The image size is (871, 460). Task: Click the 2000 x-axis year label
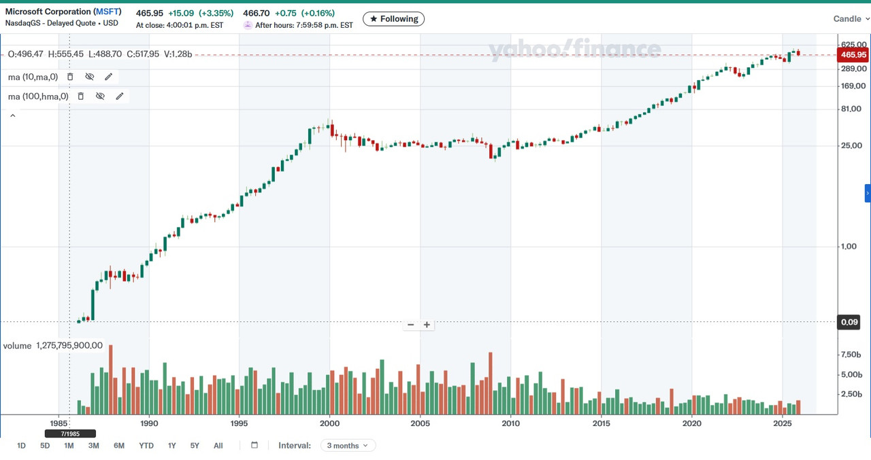329,423
